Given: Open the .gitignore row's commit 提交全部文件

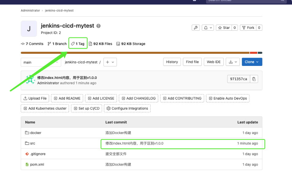Looking at the screenshot, I should [116, 154].
